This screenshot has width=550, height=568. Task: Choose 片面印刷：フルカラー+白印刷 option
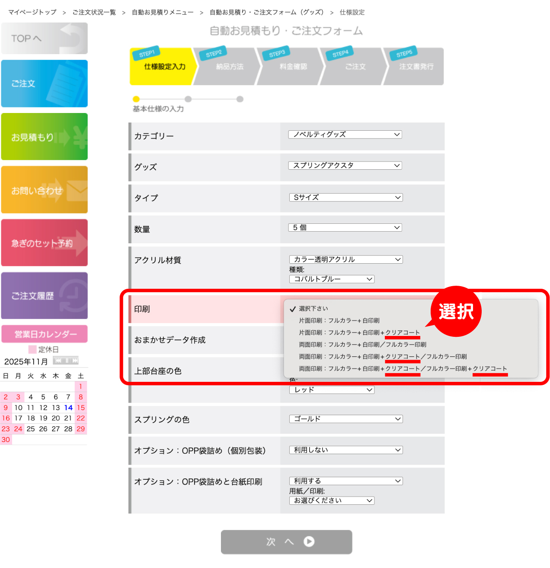339,321
